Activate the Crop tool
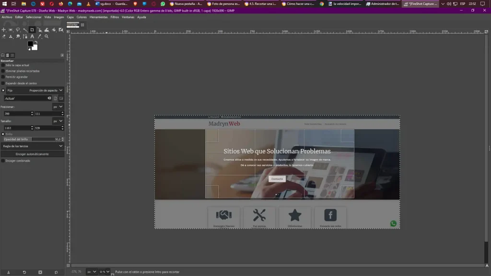 tap(32, 30)
